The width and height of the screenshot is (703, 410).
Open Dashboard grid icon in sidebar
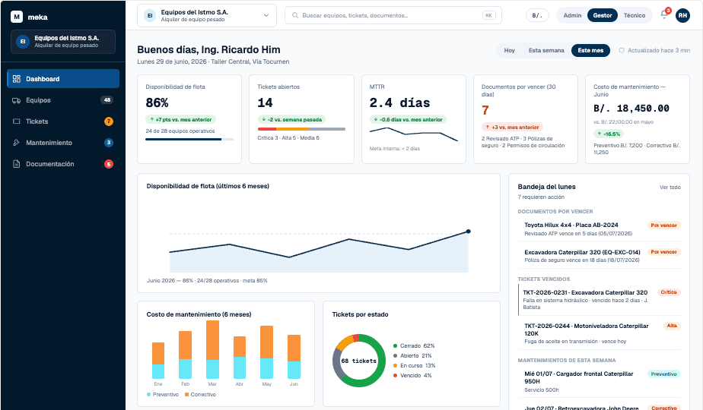point(17,79)
